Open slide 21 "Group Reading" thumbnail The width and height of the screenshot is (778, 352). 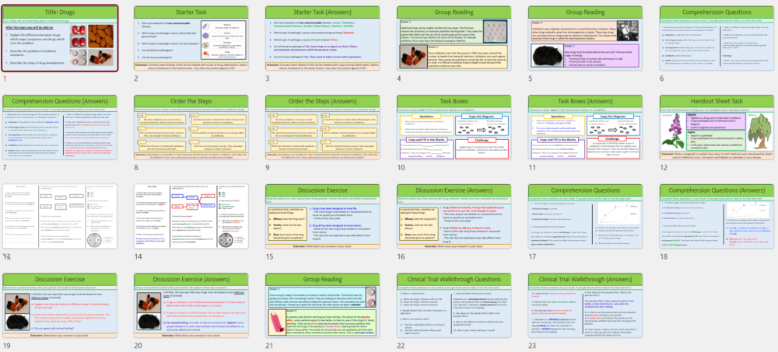pos(323,305)
